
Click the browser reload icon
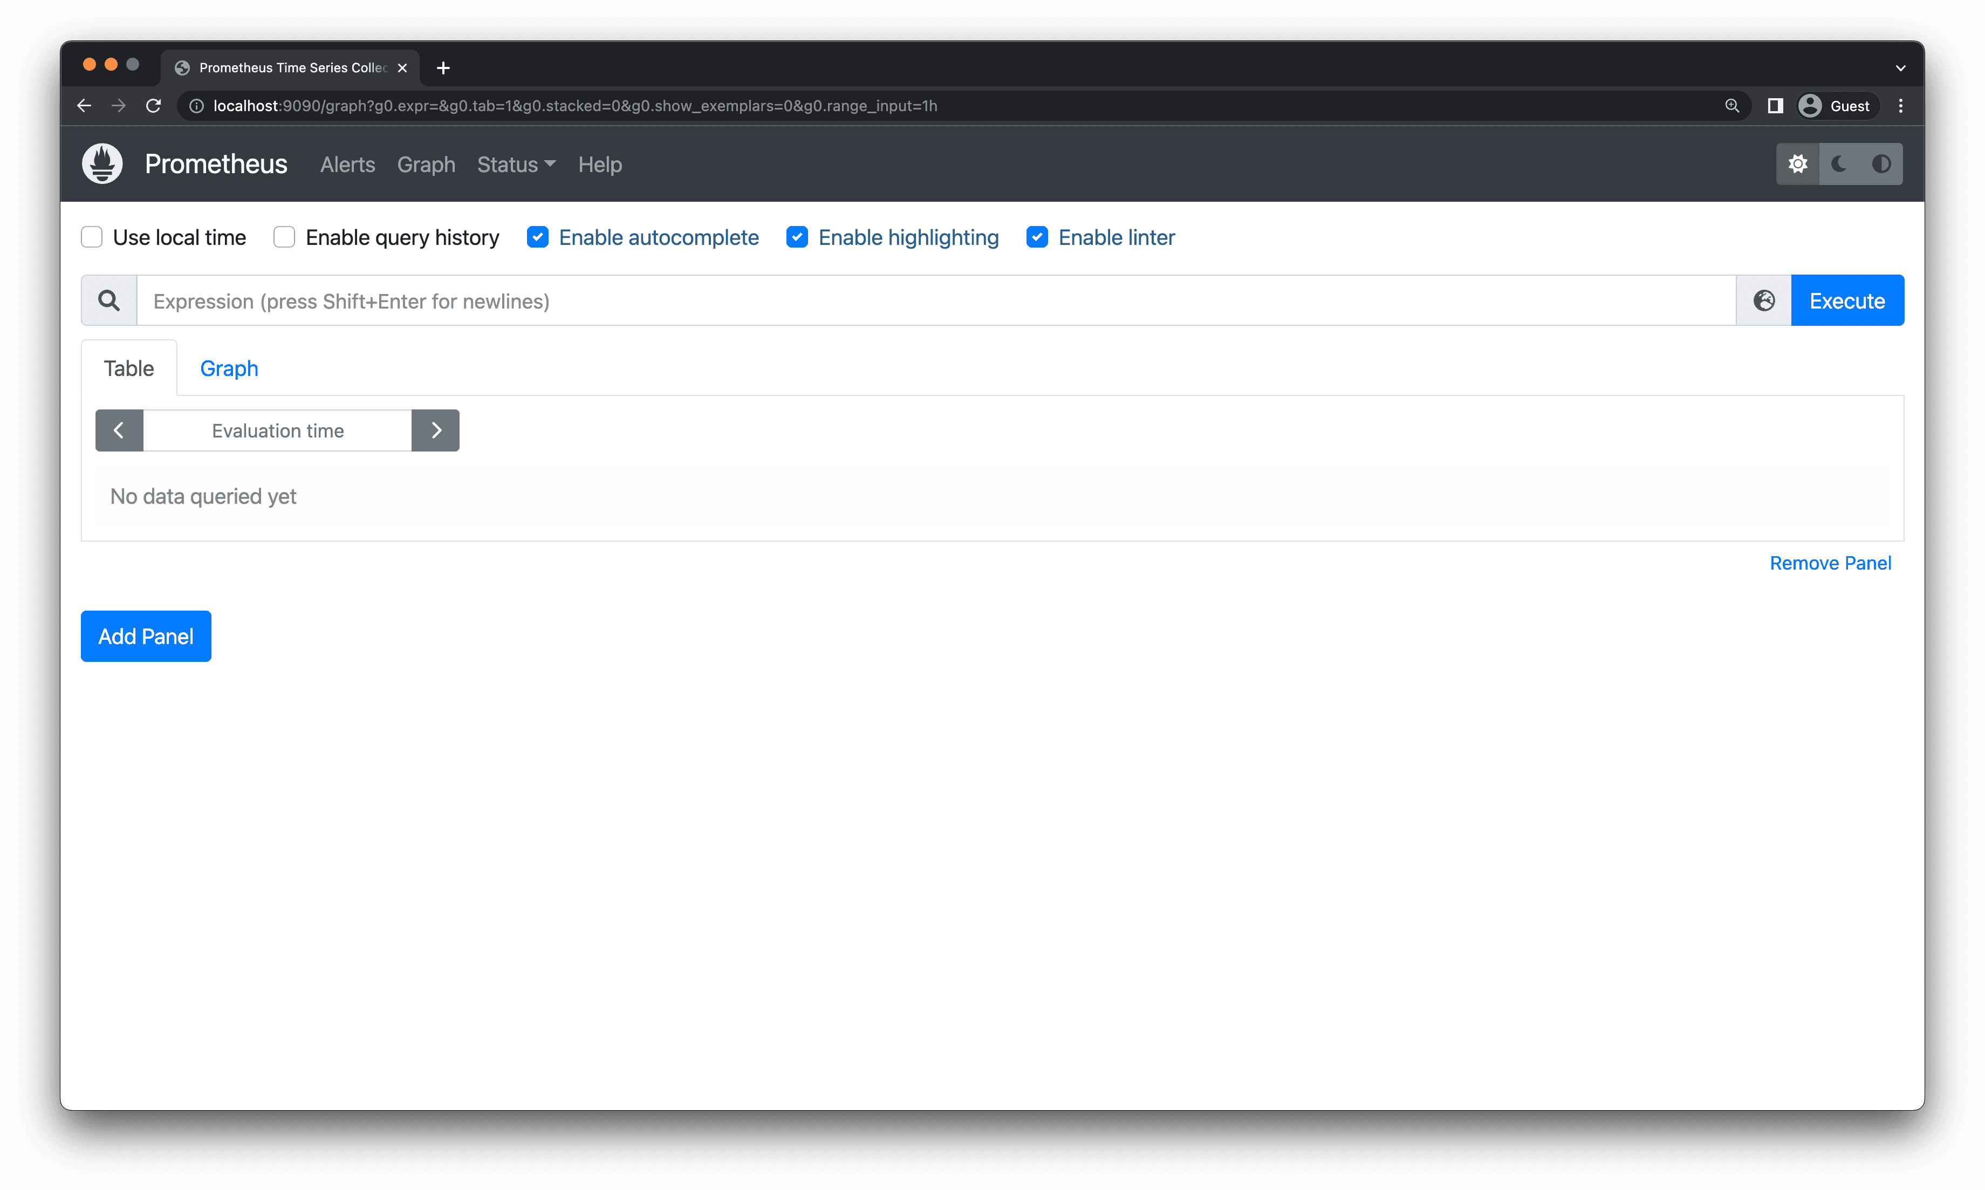pos(153,105)
